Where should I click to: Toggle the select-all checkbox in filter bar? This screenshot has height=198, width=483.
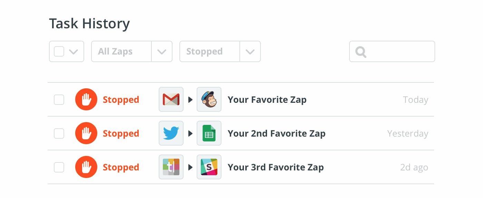coord(59,52)
